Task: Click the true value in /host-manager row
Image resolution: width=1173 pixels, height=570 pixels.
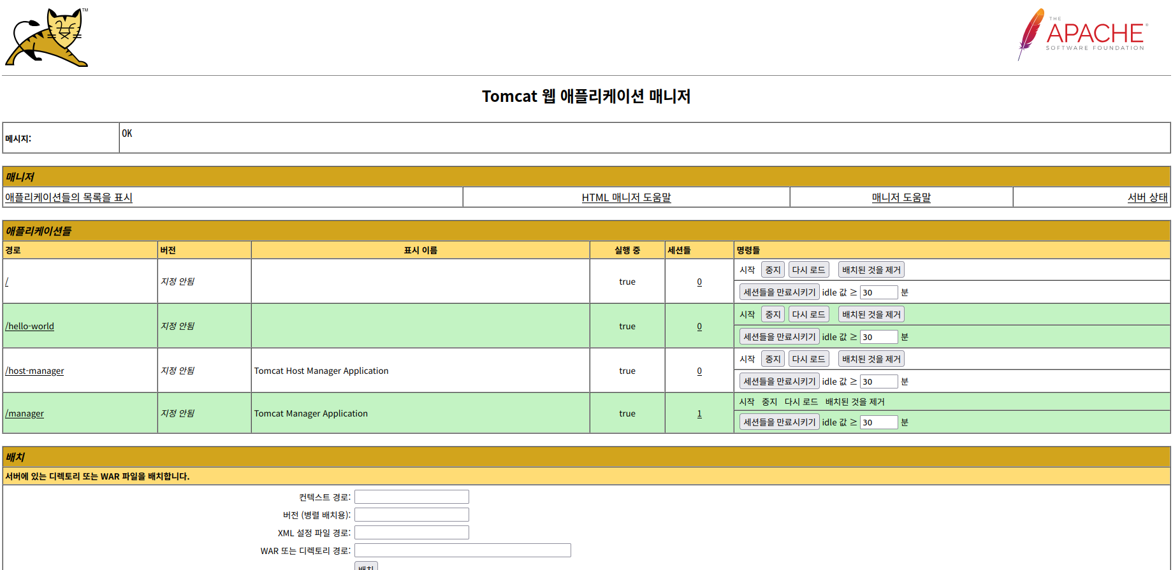Action: pos(627,371)
